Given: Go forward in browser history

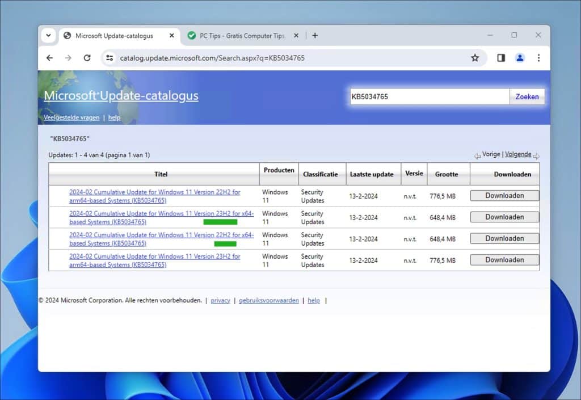Looking at the screenshot, I should click(x=68, y=58).
